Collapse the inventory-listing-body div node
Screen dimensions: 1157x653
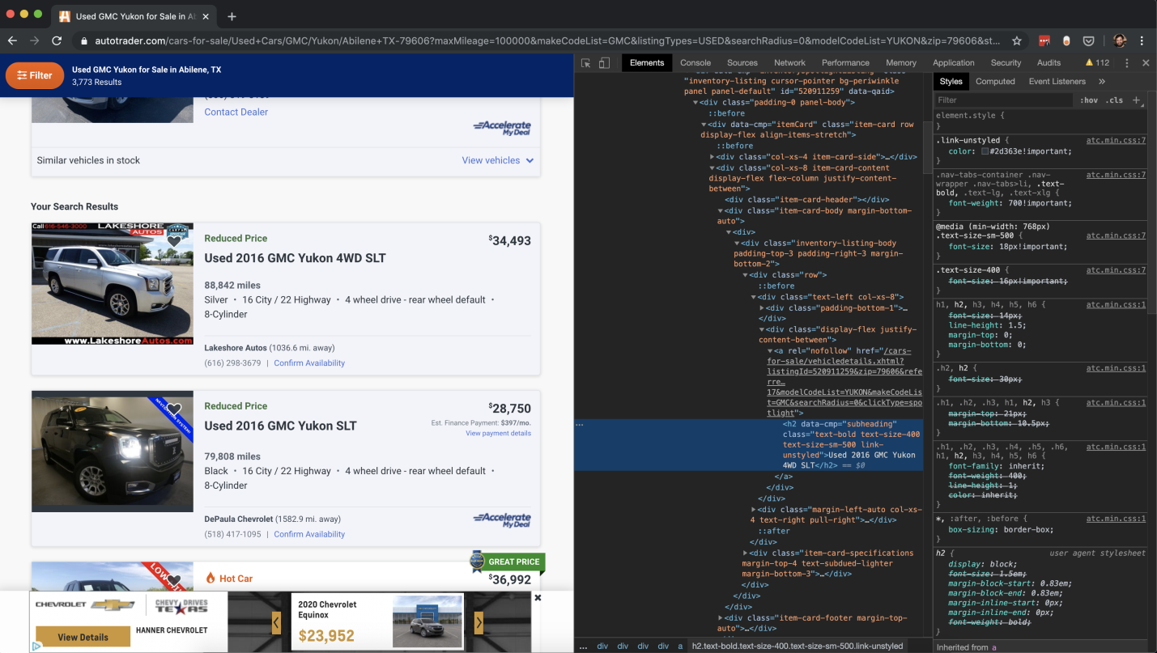(737, 244)
